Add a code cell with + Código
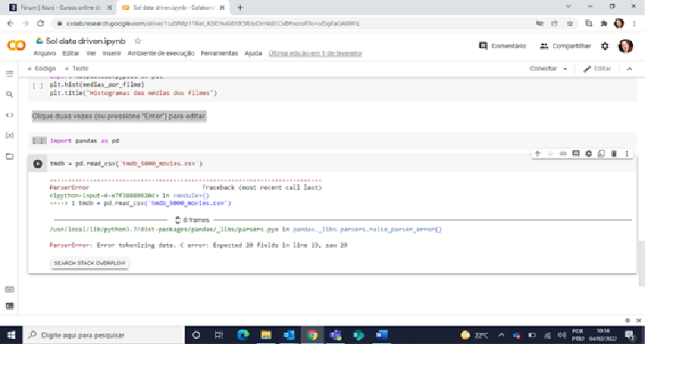 (x=42, y=68)
